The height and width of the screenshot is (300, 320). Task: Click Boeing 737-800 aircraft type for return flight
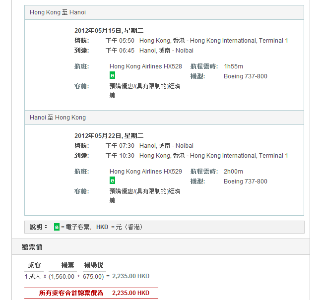point(245,181)
